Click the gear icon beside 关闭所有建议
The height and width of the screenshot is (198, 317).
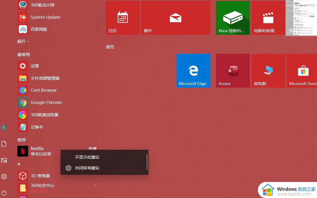coord(68,168)
